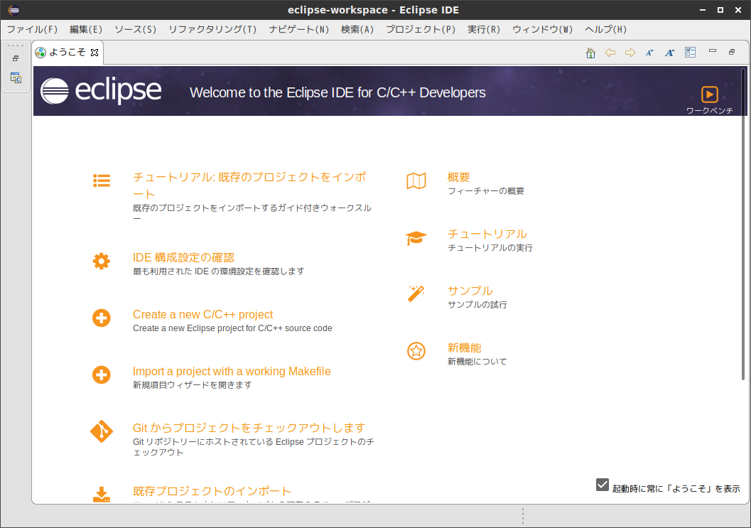Screen dimensions: 751x528
Task: Open the ファイル(F) menu
Action: pyautogui.click(x=32, y=30)
